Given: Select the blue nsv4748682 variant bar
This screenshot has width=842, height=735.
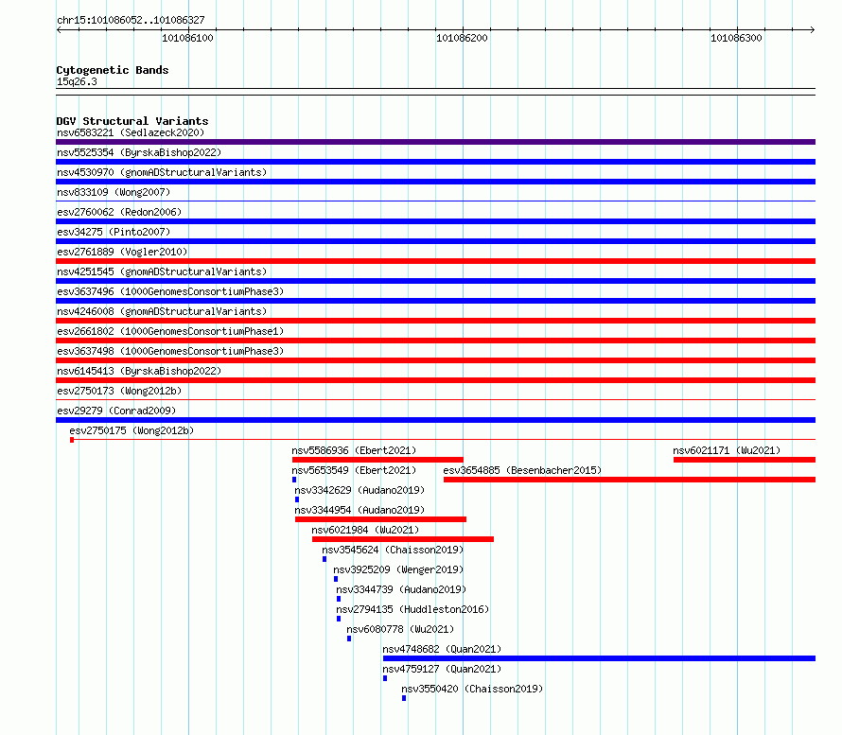Looking at the screenshot, I should coord(599,658).
